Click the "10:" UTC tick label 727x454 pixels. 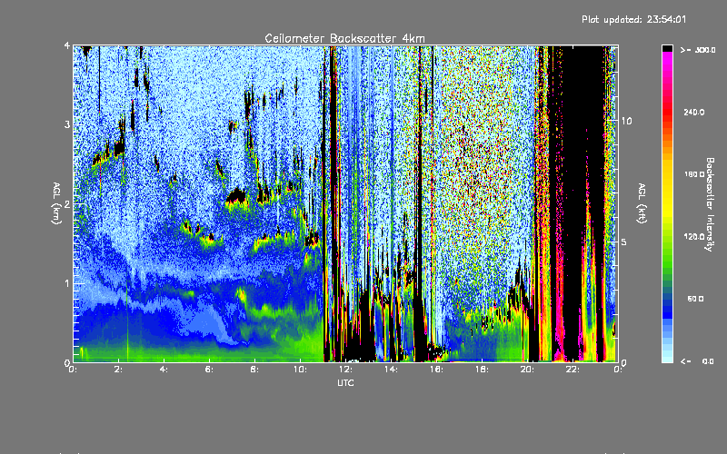(x=300, y=370)
